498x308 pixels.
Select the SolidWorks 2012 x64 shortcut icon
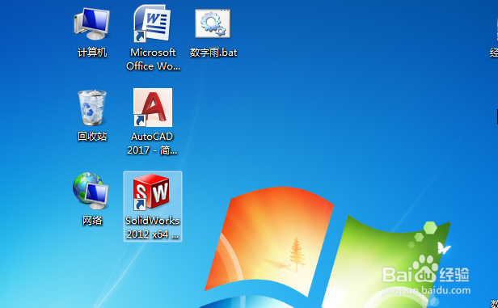(x=152, y=192)
